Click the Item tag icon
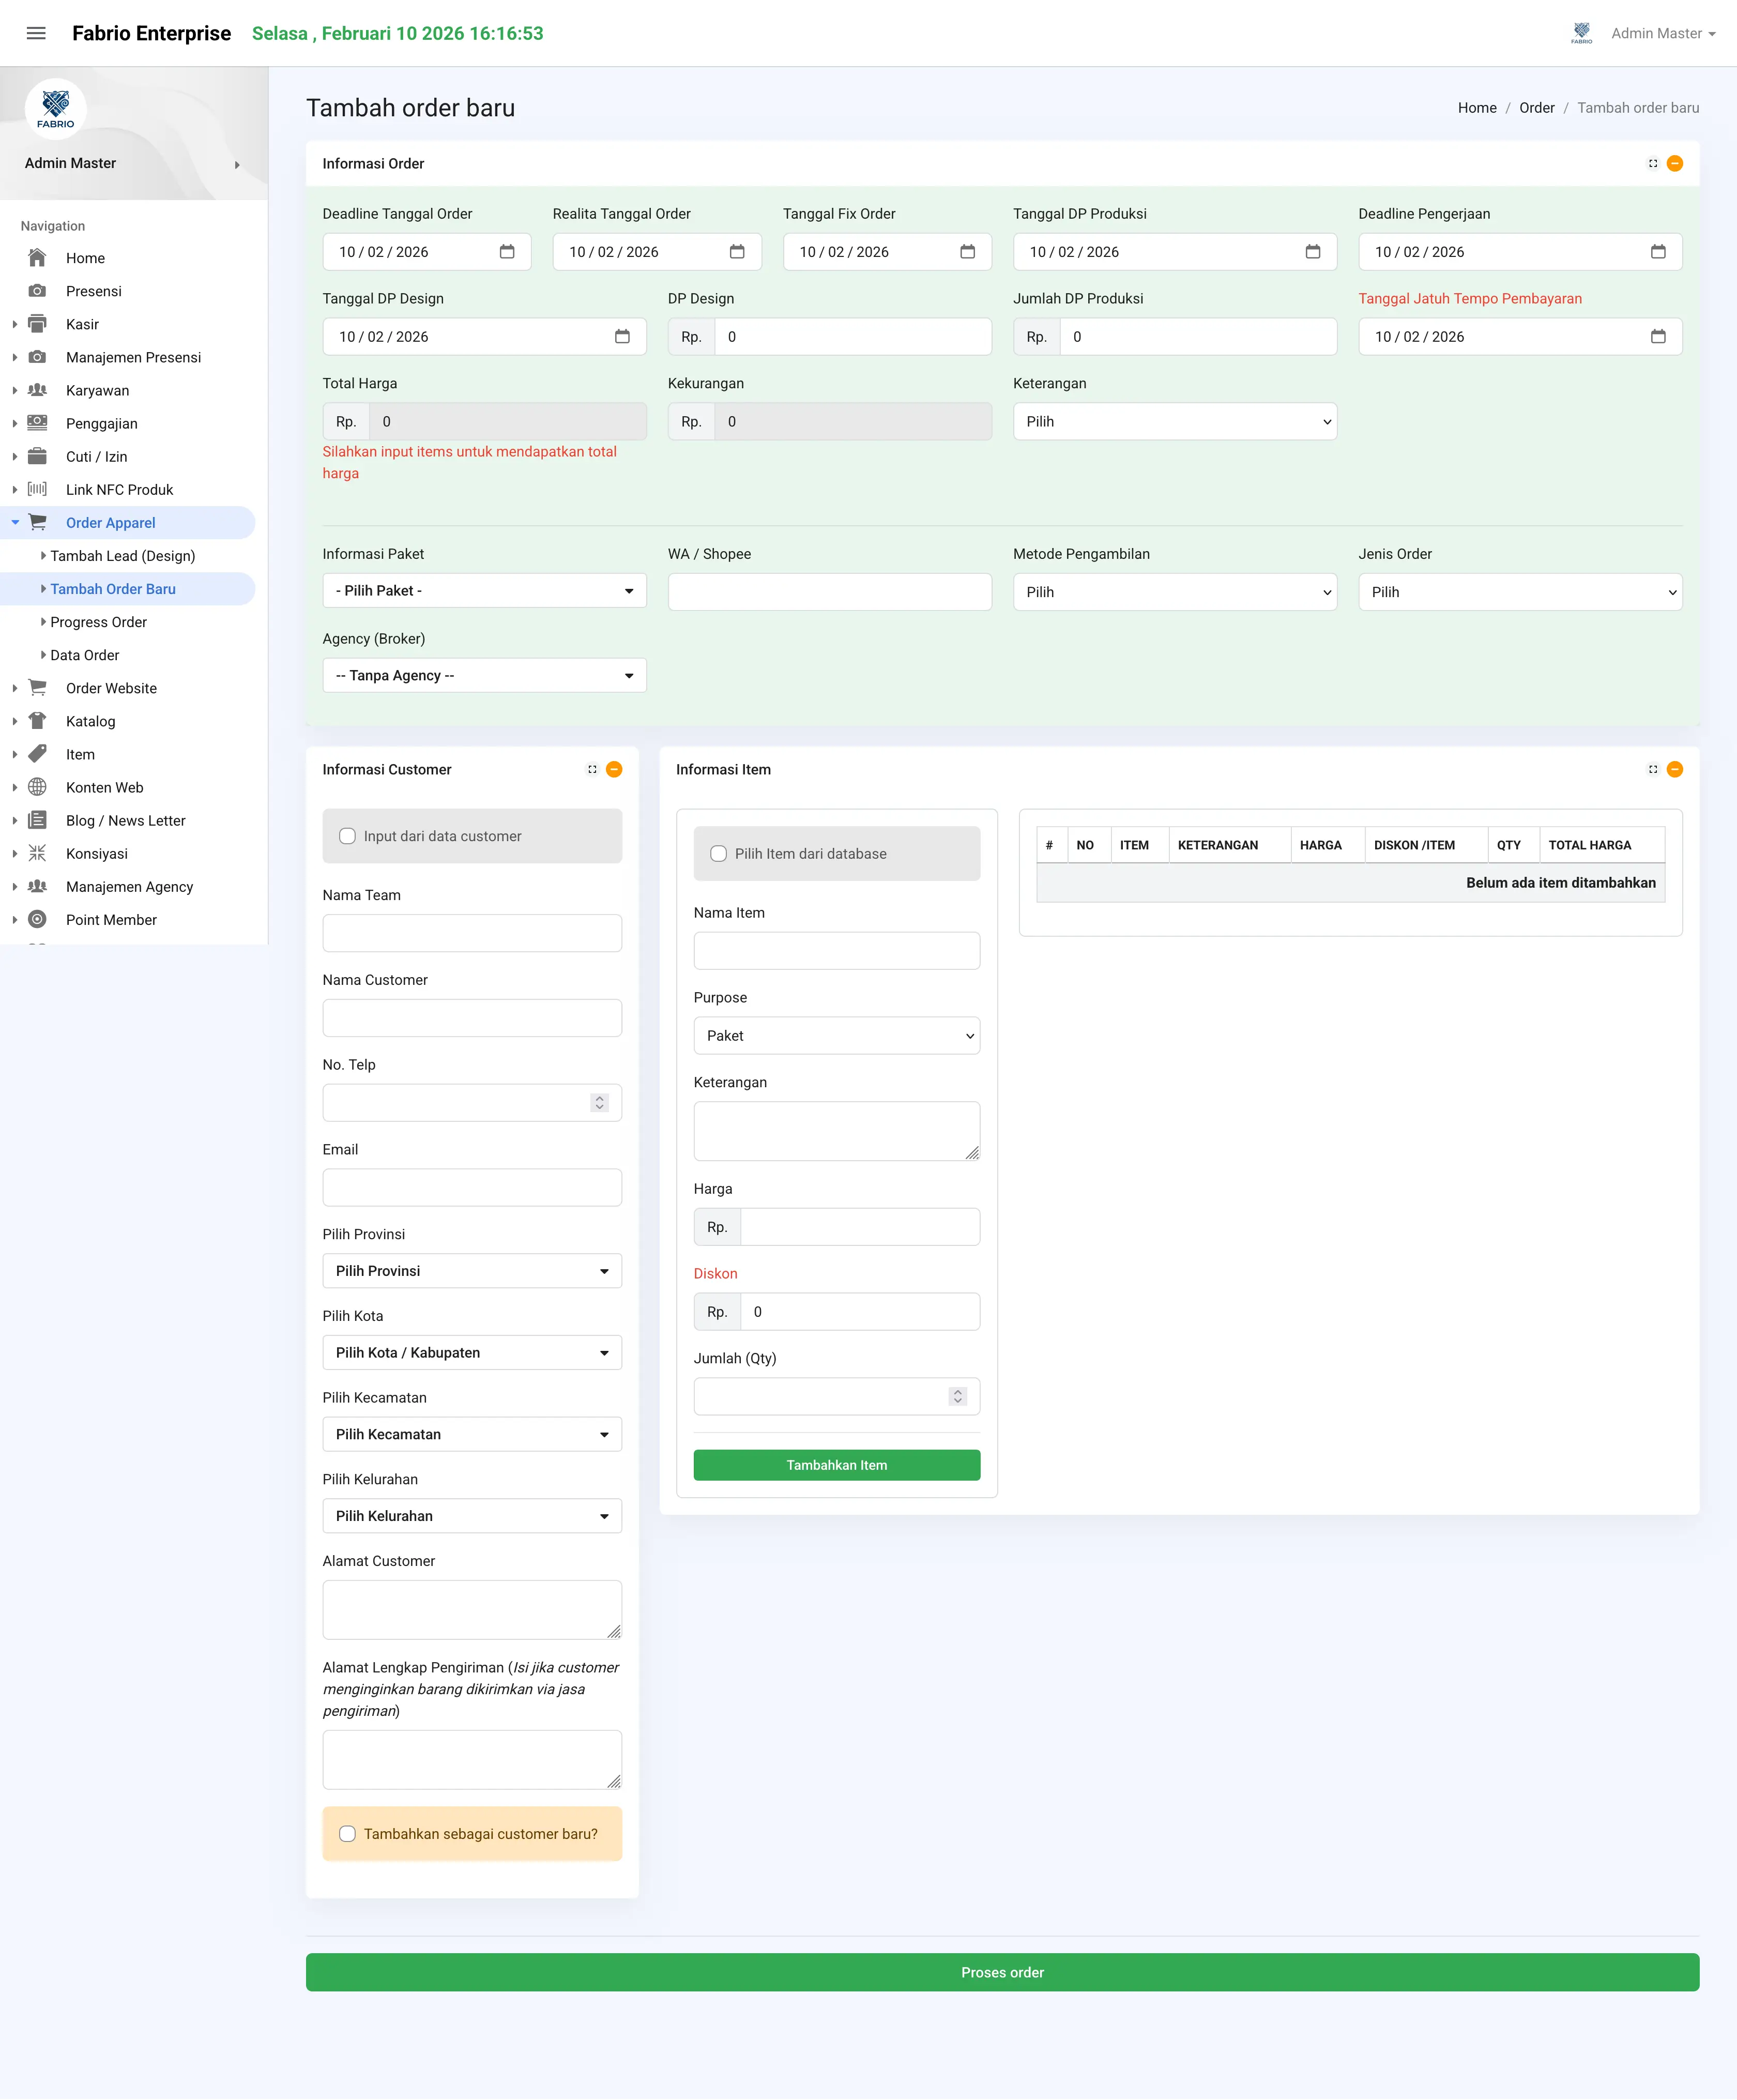This screenshot has width=1737, height=2100. point(37,754)
